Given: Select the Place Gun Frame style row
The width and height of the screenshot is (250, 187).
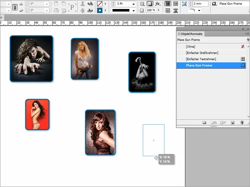Looking at the screenshot, I should pyautogui.click(x=211, y=65).
